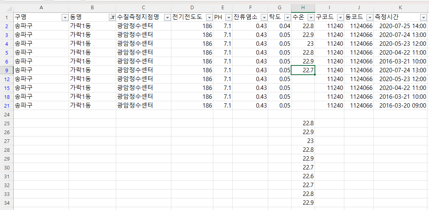Select row 9 header
The image size is (429, 210).
point(7,70)
